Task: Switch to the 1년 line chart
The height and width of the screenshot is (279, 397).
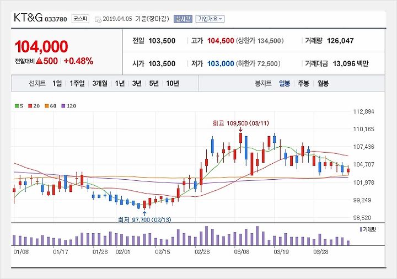Action: click(x=120, y=83)
